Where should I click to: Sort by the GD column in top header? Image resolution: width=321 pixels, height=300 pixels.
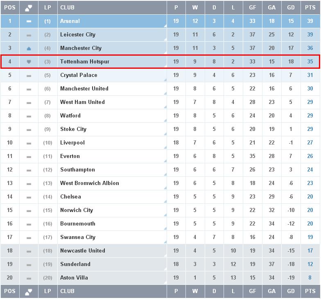click(x=291, y=8)
